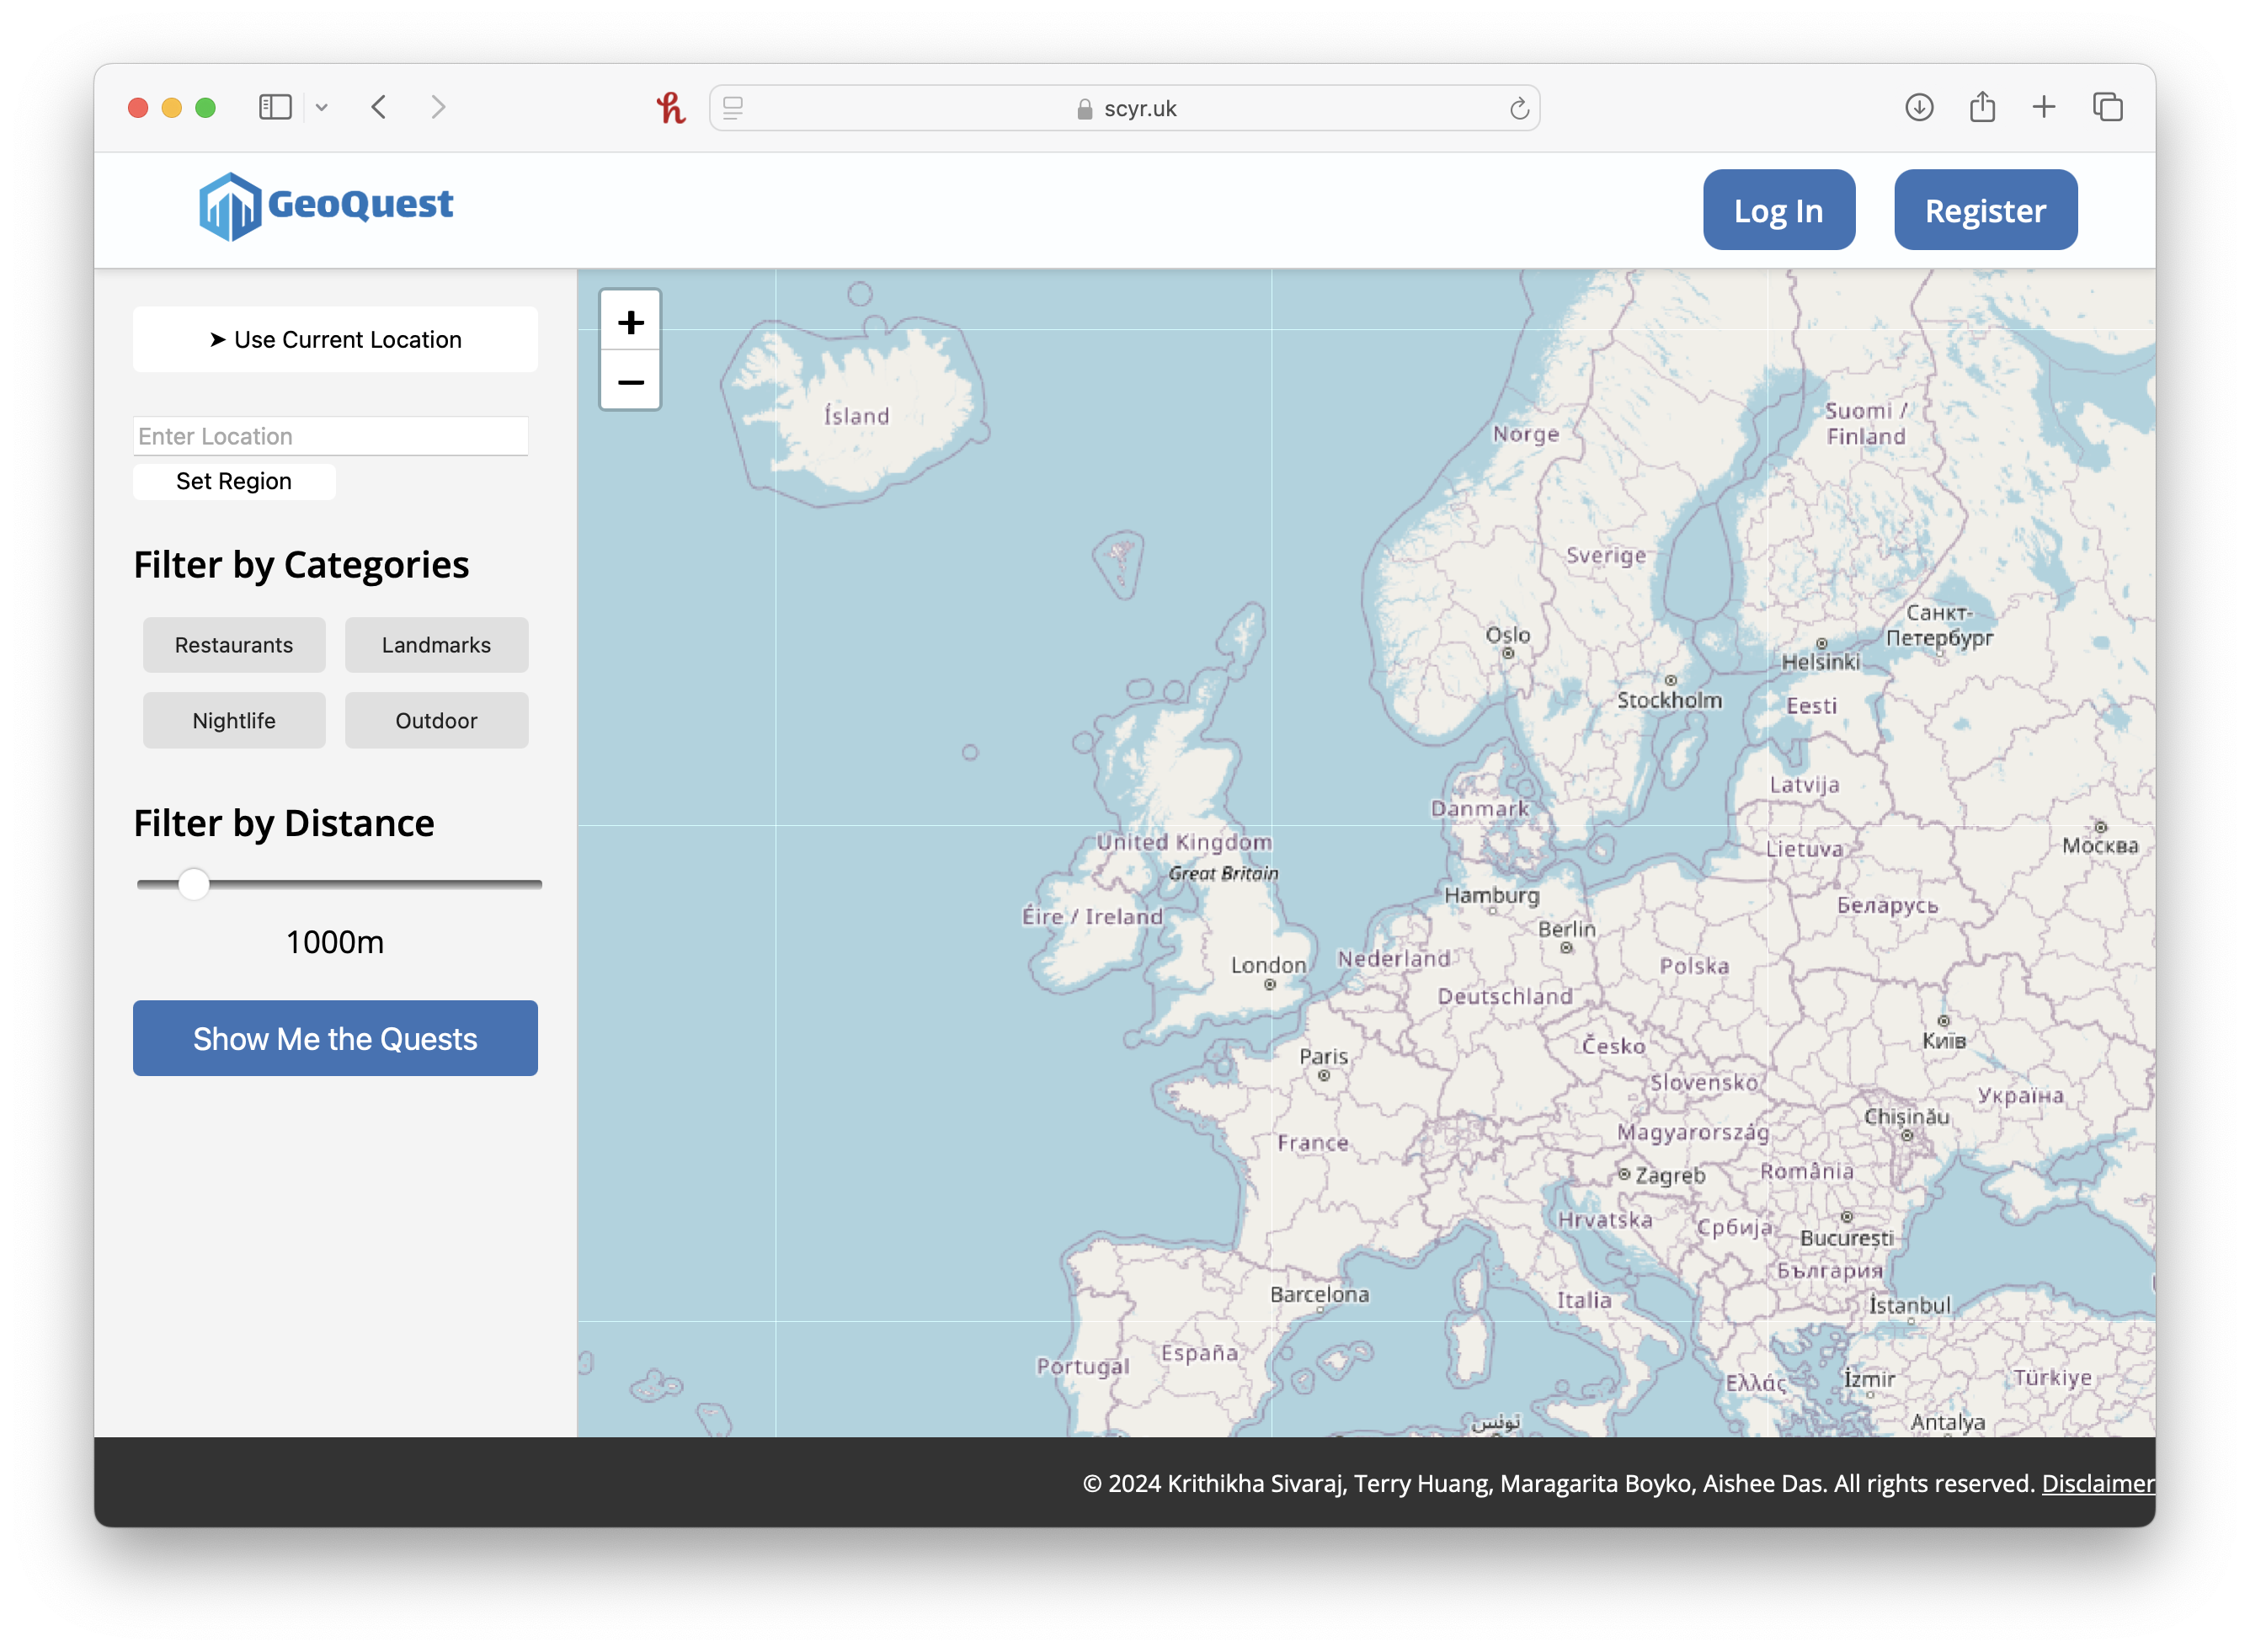The width and height of the screenshot is (2250, 1652).
Task: Open the sidebar options chevron next to sidebar icon
Action: coord(322,107)
